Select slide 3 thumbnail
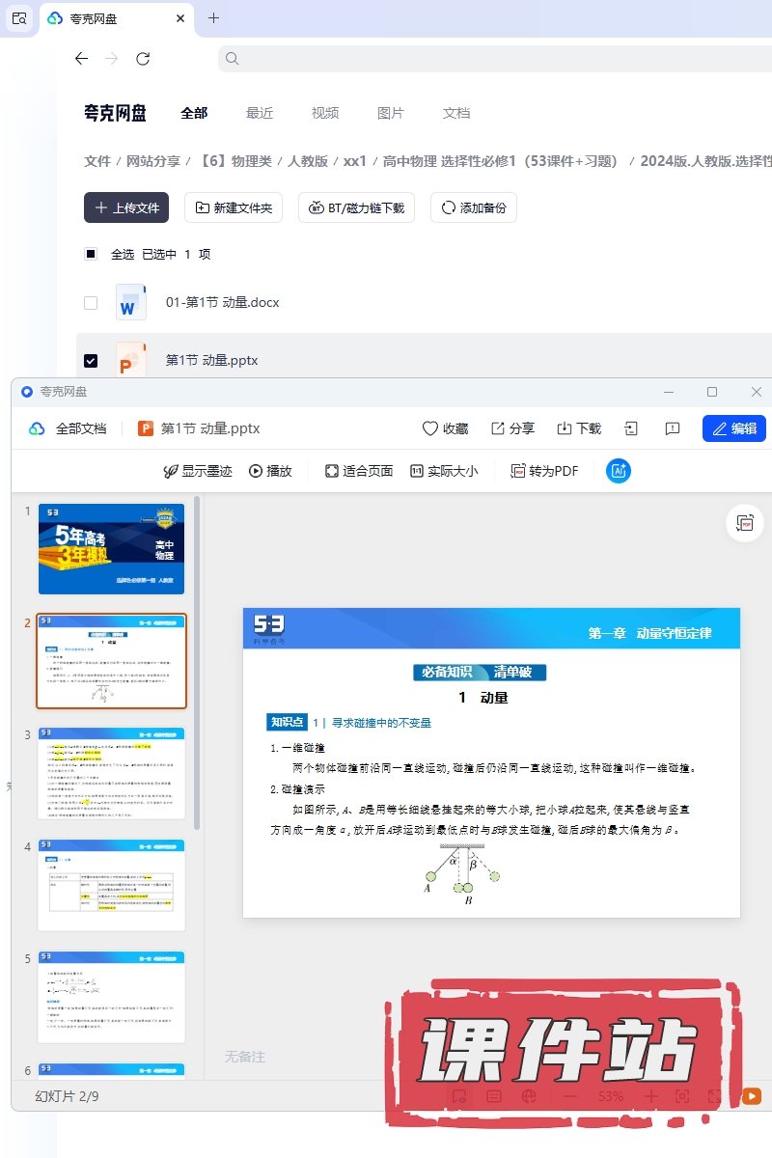The image size is (772, 1158). pyautogui.click(x=111, y=773)
